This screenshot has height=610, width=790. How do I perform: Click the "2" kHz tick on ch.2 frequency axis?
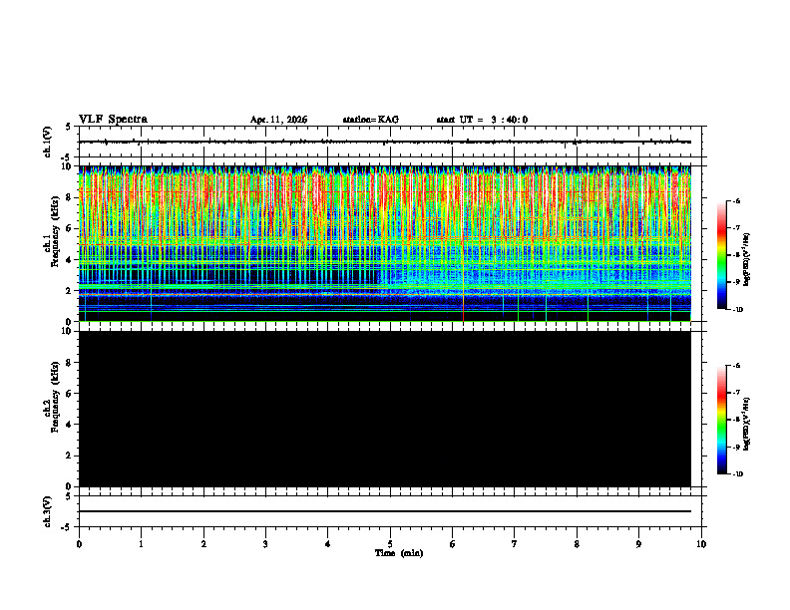click(70, 456)
